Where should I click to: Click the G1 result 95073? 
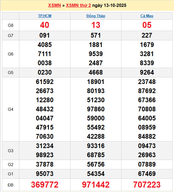point(45,174)
